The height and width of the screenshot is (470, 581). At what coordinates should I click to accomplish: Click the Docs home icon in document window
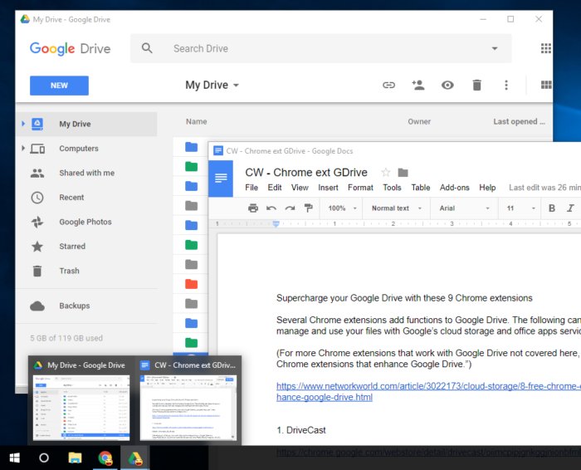[x=221, y=179]
